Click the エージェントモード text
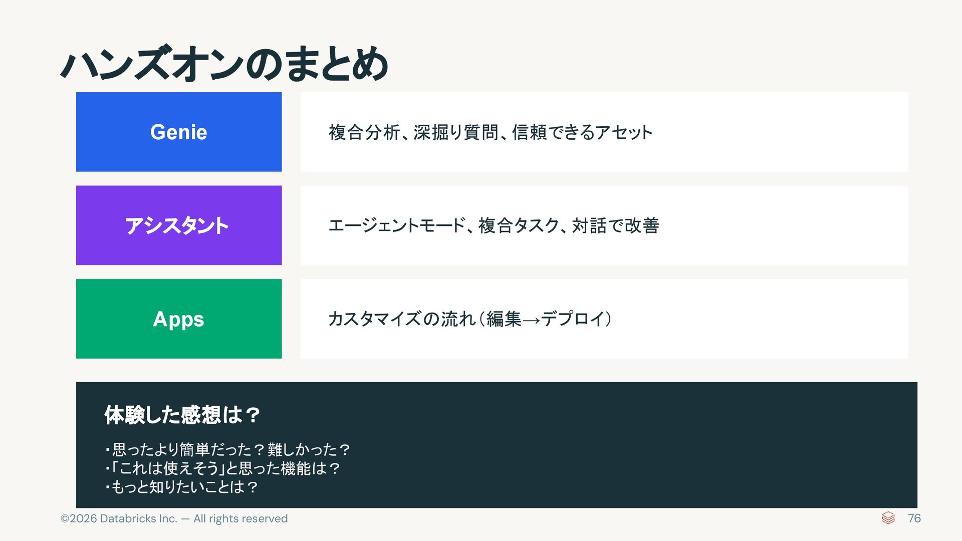This screenshot has width=962, height=541. tap(397, 226)
